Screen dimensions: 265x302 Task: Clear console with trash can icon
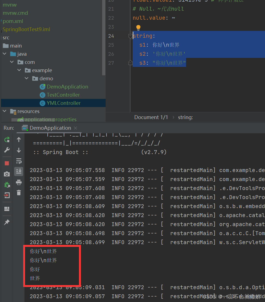[x=19, y=193]
